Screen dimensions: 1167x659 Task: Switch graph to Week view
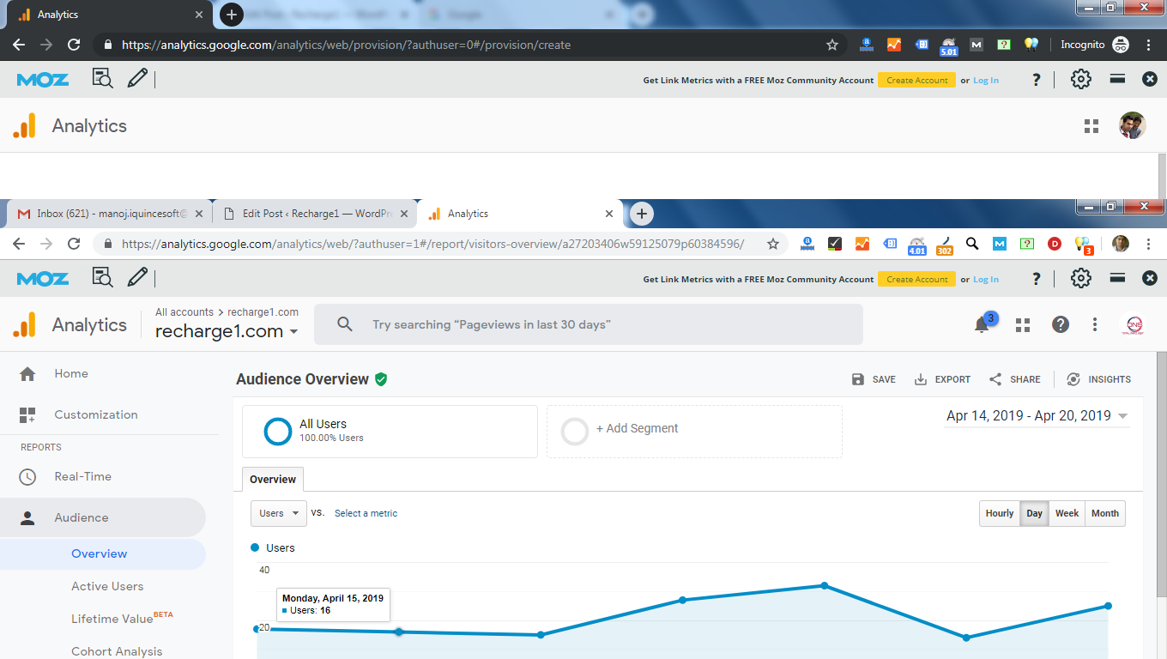coord(1067,513)
